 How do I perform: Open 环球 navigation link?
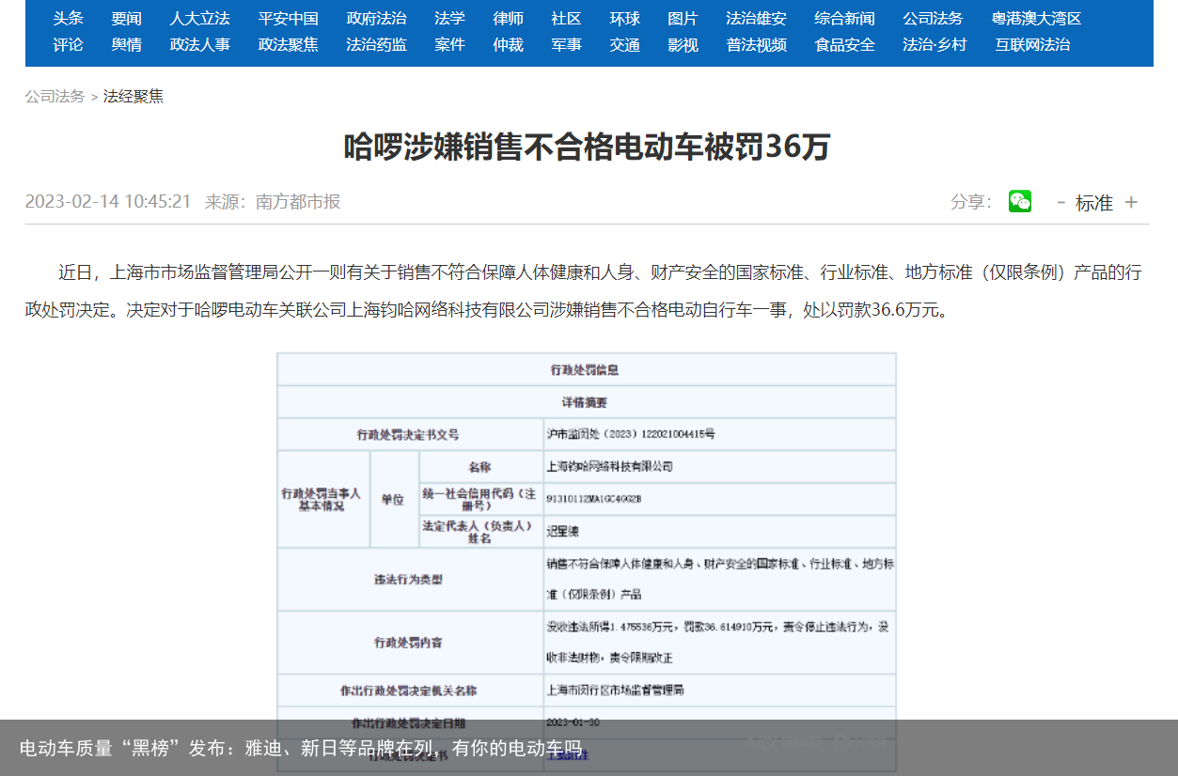(624, 18)
